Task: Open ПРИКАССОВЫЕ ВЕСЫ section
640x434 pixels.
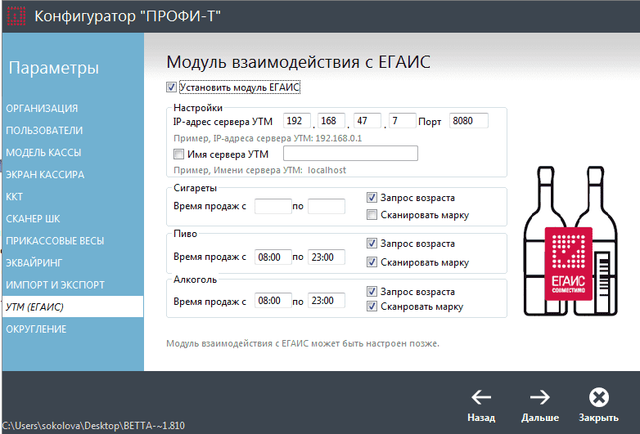Action: pos(73,241)
